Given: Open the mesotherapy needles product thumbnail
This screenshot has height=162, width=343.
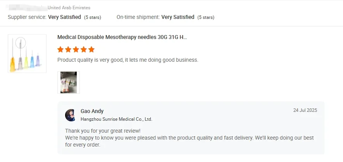Looking at the screenshot, I should point(27,54).
